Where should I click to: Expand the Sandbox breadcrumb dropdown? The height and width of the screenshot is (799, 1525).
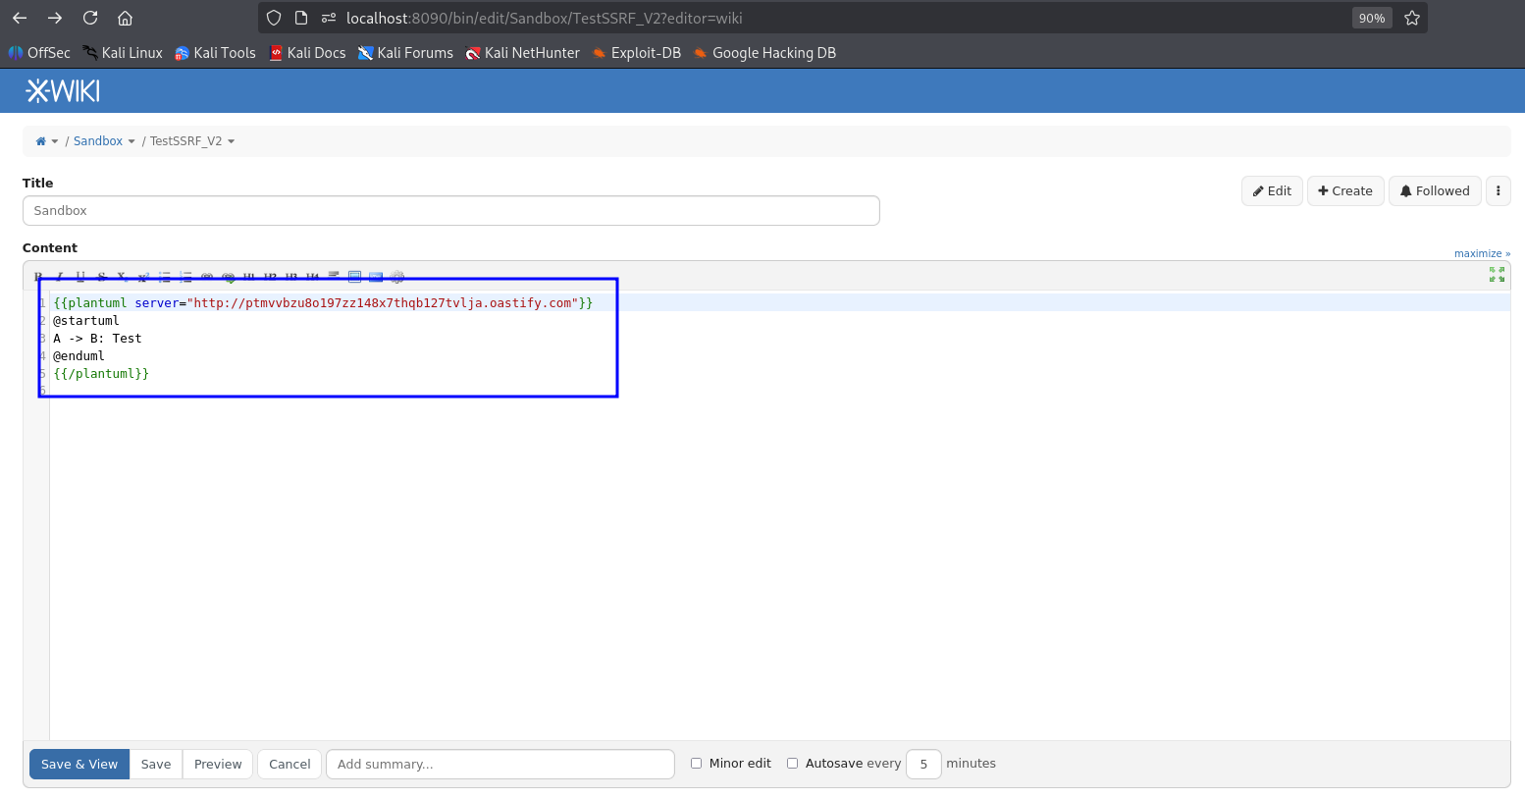131,141
